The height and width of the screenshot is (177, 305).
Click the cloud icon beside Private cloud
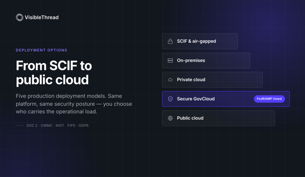[x=170, y=80]
